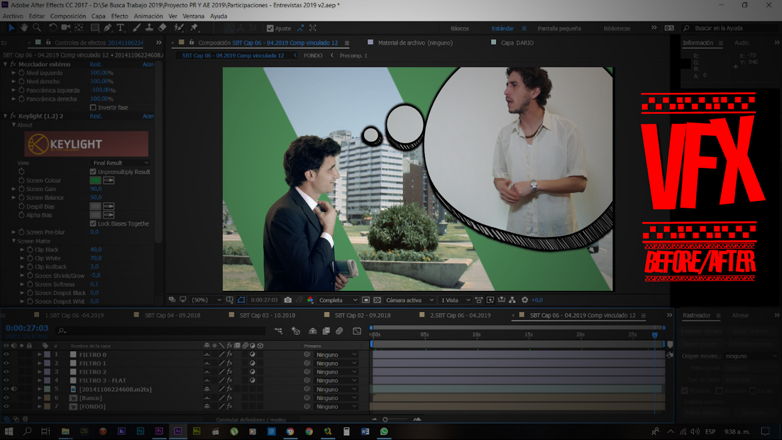The width and height of the screenshot is (782, 440).
Task: Expand the Clip Black property
Action: point(22,249)
